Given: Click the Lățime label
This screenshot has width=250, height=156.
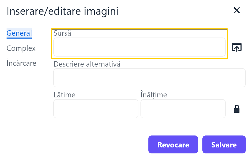Looking at the screenshot, I should point(64,95).
